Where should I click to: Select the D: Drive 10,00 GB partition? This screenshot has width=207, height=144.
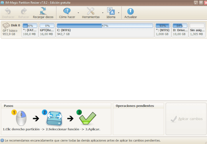[x=180, y=30]
